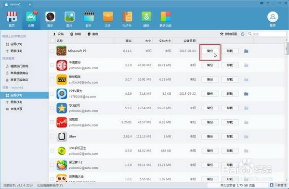Image resolution: width=289 pixels, height=189 pixels.
Task: Sort list by 大小 column header
Action: click(x=148, y=41)
